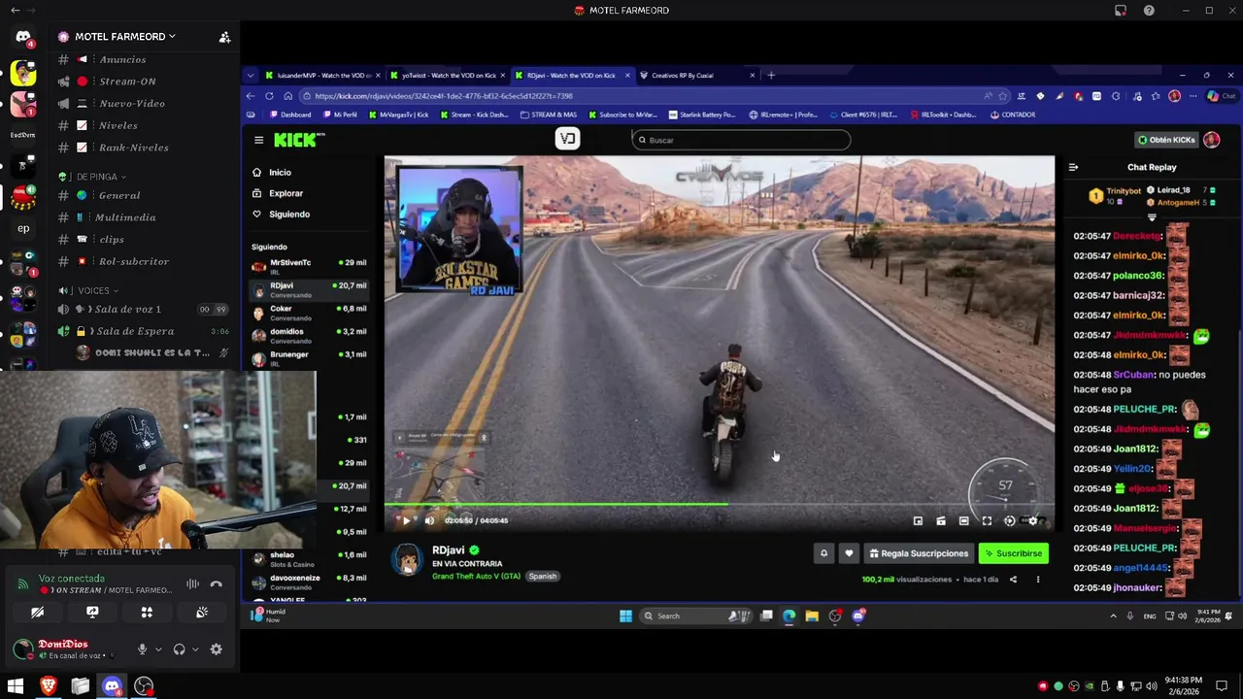This screenshot has width=1243, height=699.
Task: Open the Dashboard bookmark
Action: (x=289, y=115)
